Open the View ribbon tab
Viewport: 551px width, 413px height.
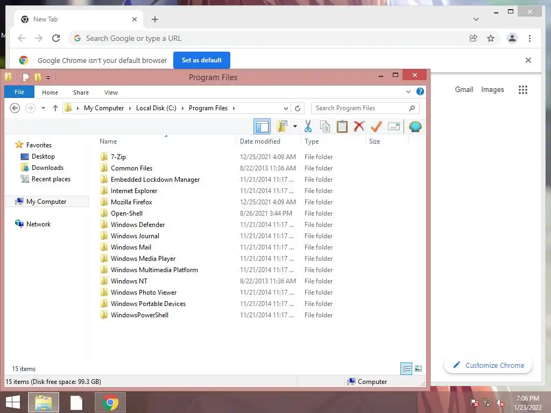coord(111,92)
